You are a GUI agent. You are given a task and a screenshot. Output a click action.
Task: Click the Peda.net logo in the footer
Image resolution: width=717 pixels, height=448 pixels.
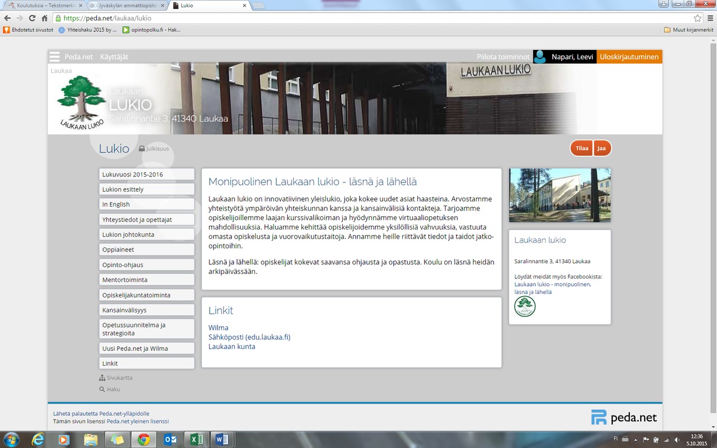623,418
